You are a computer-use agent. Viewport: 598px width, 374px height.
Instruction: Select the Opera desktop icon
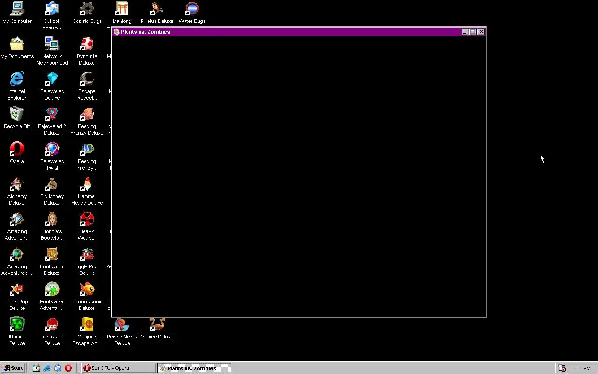click(17, 153)
